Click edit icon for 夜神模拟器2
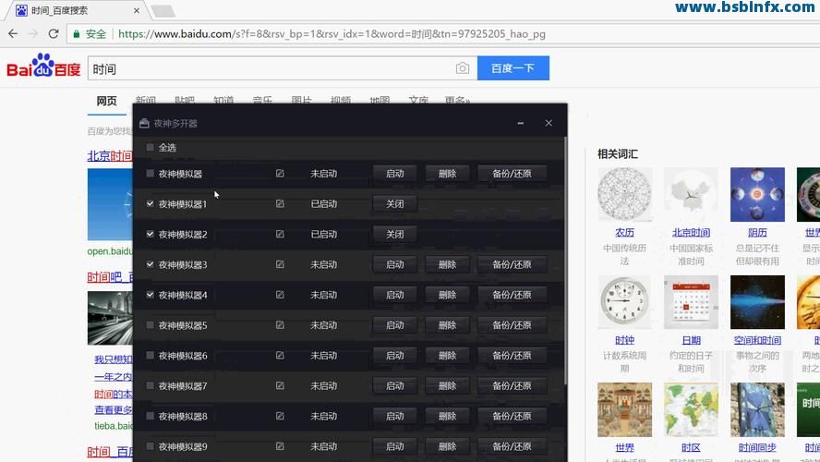The height and width of the screenshot is (462, 820). pos(280,234)
